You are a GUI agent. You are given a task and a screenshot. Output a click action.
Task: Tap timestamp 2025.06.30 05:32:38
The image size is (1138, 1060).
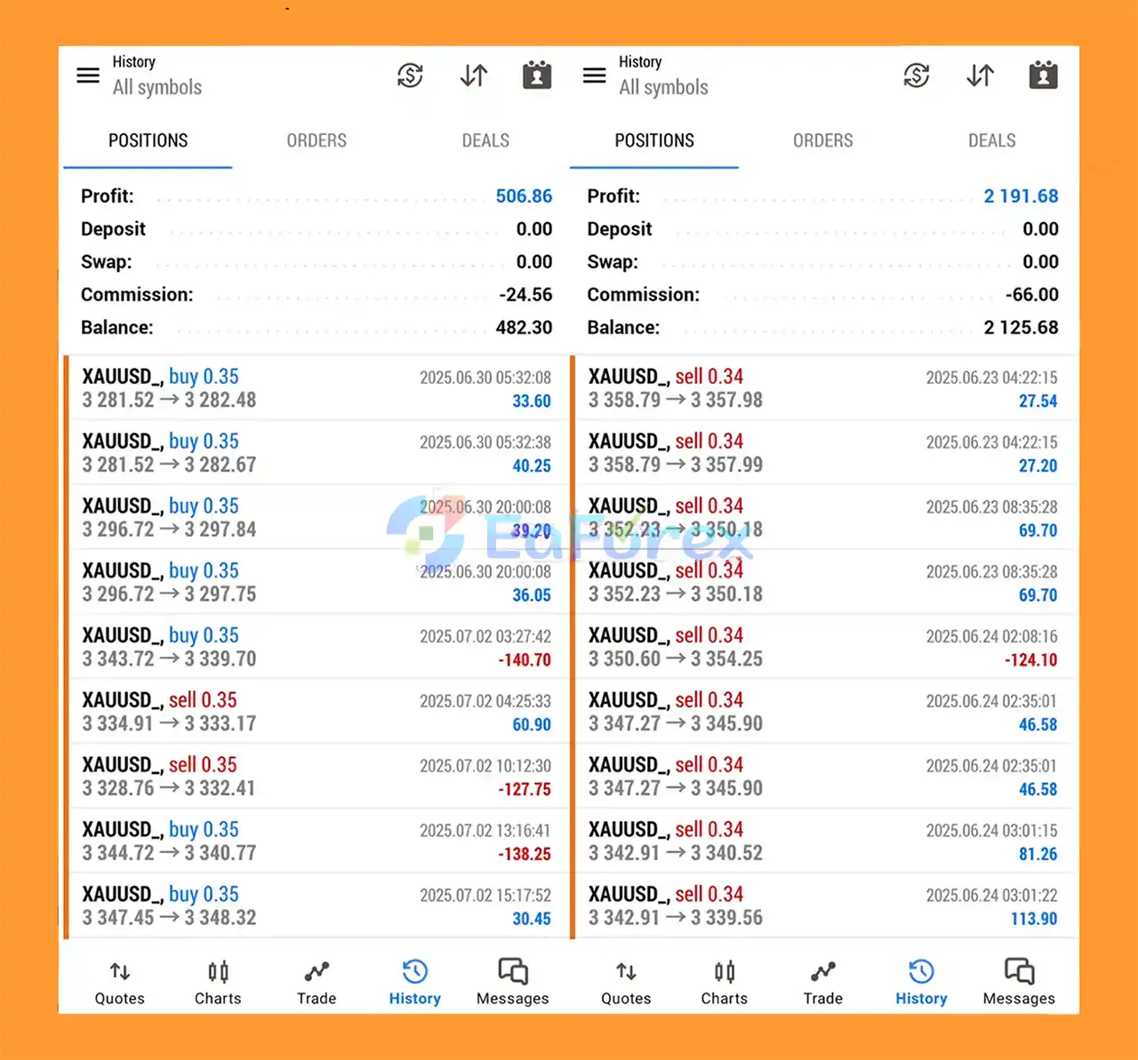[x=485, y=442]
